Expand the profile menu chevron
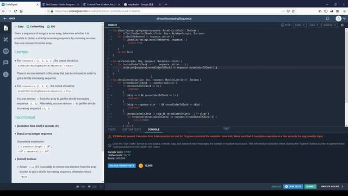Image resolution: width=348 pixels, height=196 pixels. click(x=344, y=19)
